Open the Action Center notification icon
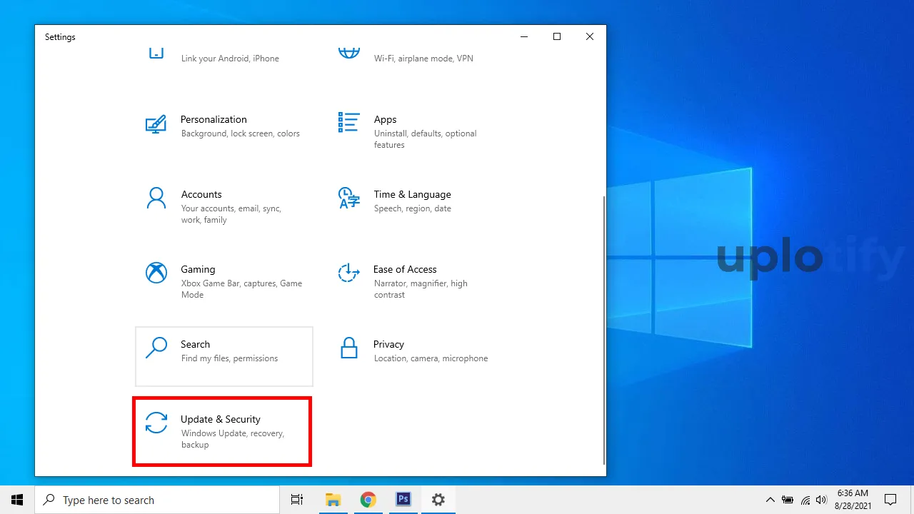This screenshot has width=914, height=514. 890,500
